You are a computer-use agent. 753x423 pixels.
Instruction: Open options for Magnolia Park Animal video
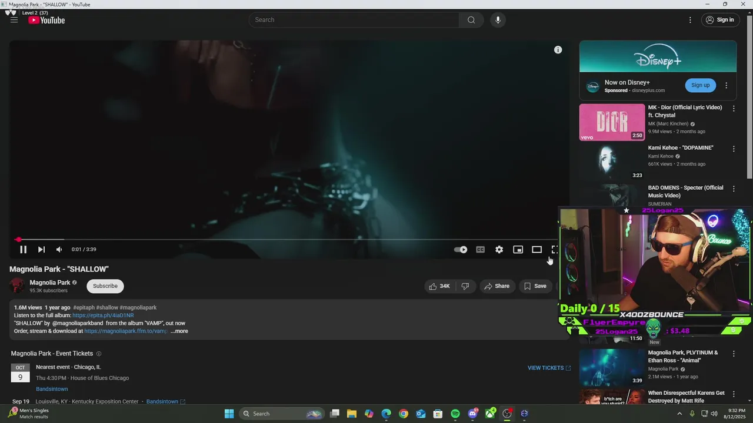point(734,354)
